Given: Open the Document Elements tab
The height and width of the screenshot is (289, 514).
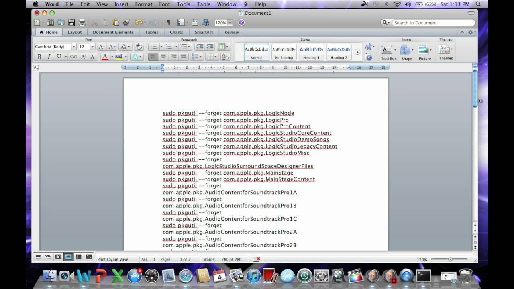Looking at the screenshot, I should tap(113, 32).
